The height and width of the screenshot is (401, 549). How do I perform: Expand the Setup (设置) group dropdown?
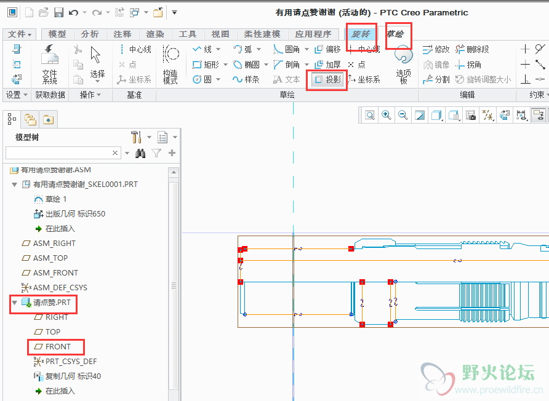coord(16,95)
